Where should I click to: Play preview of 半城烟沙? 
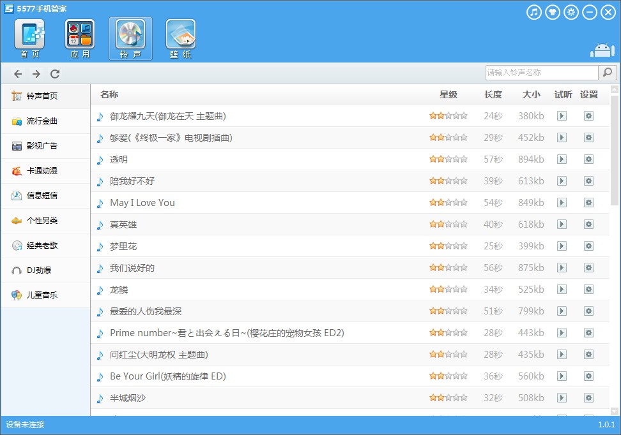pyautogui.click(x=562, y=398)
